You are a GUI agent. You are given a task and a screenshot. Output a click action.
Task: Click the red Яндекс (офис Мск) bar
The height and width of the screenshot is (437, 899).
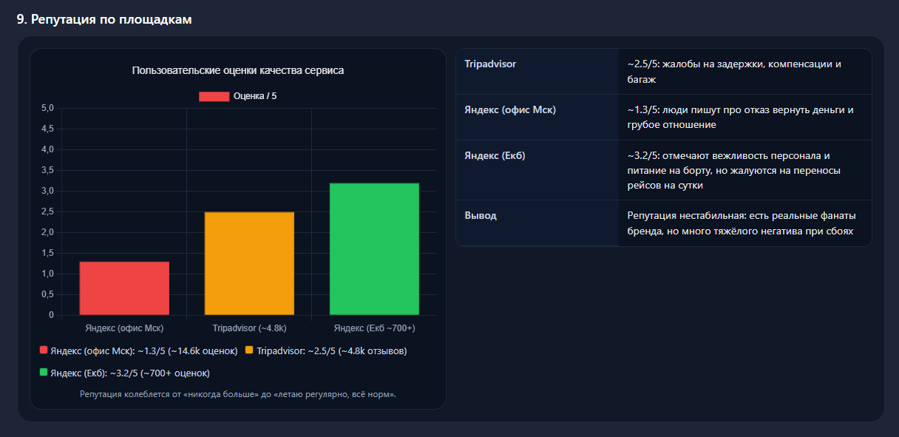pos(124,288)
